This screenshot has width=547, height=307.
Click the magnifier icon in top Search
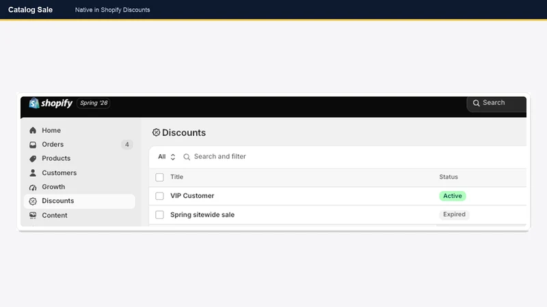[476, 103]
